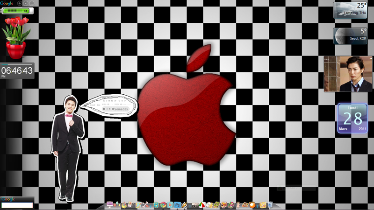Image resolution: width=374 pixels, height=210 pixels.
Task: Click the digital clock gadget showing 06:46:43
Action: [x=17, y=71]
